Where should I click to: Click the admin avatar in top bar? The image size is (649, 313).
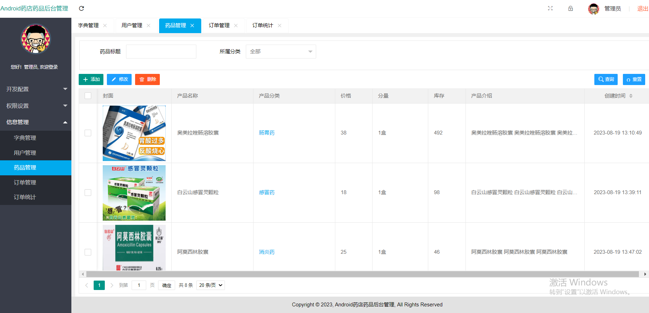[594, 9]
